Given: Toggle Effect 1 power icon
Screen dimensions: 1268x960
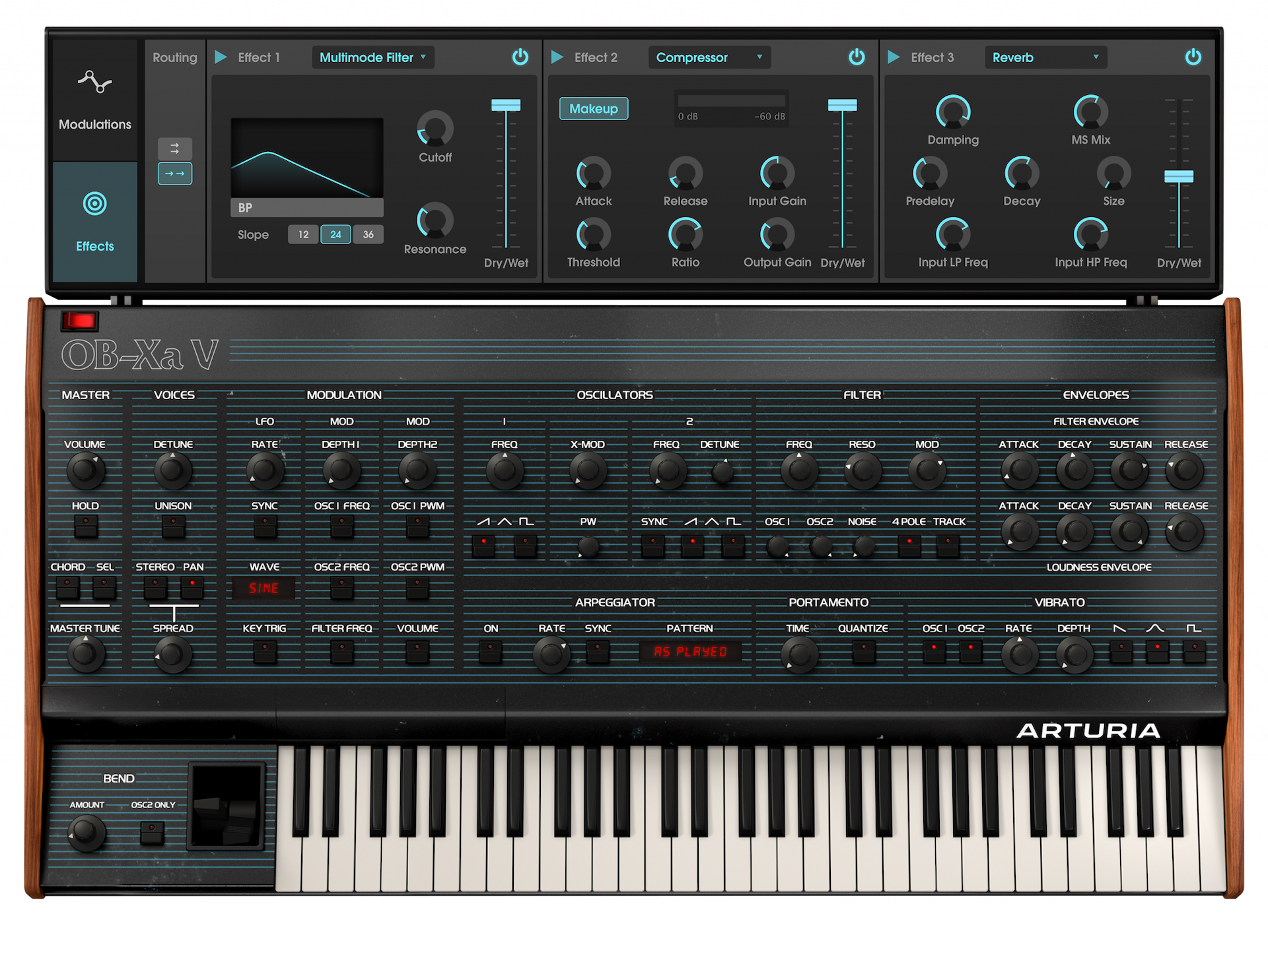Looking at the screenshot, I should 520,57.
